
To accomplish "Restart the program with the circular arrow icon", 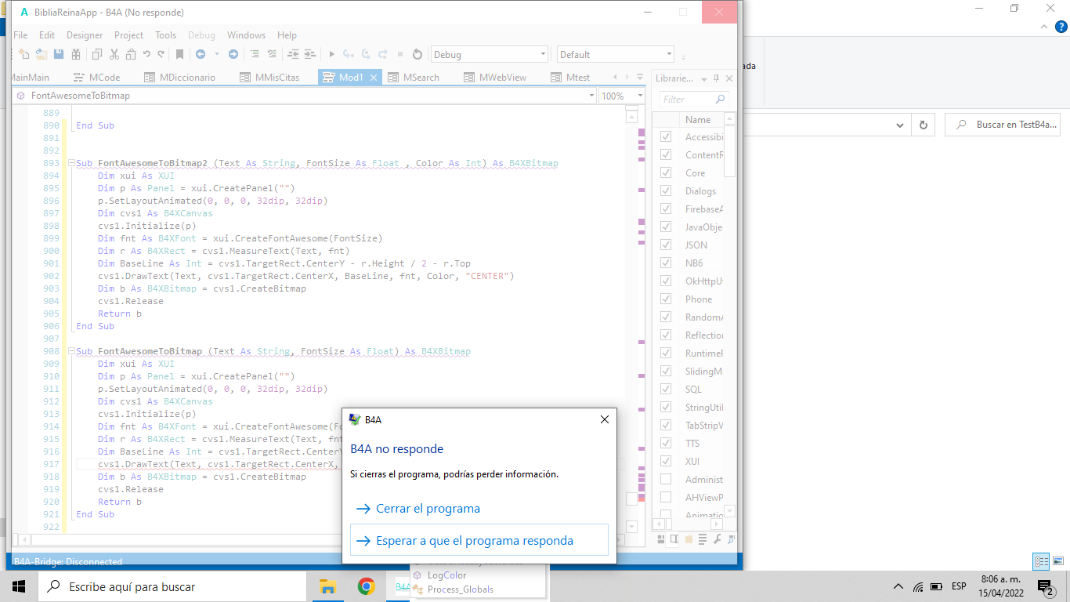I will (418, 54).
